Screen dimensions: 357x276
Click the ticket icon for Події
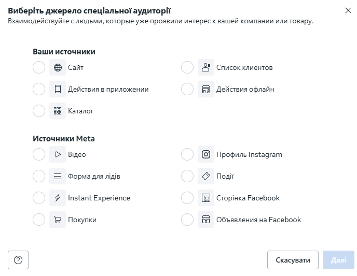pyautogui.click(x=206, y=176)
